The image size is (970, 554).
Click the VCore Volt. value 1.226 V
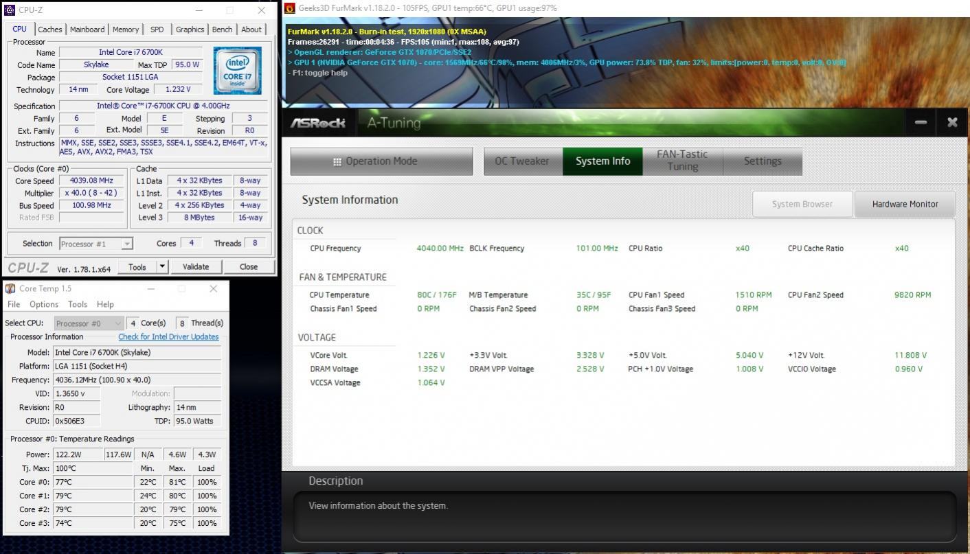tap(431, 356)
